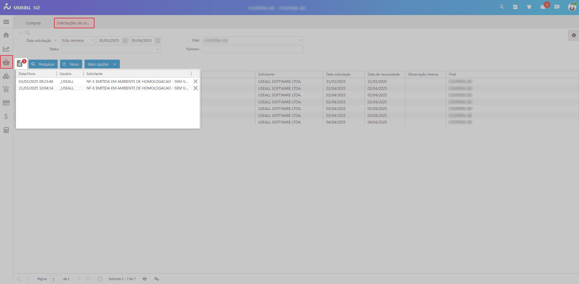Select the Solicitações de co... tab
Screen dimensions: 579x284
pos(74,23)
